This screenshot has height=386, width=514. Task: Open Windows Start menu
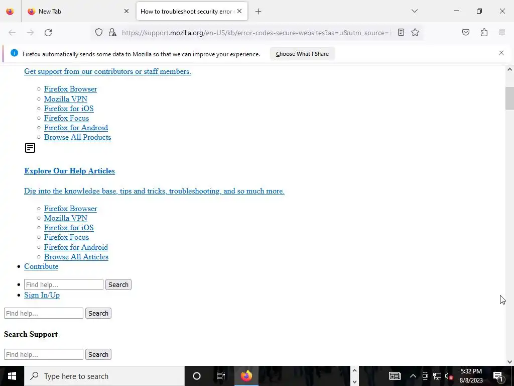[x=12, y=376]
